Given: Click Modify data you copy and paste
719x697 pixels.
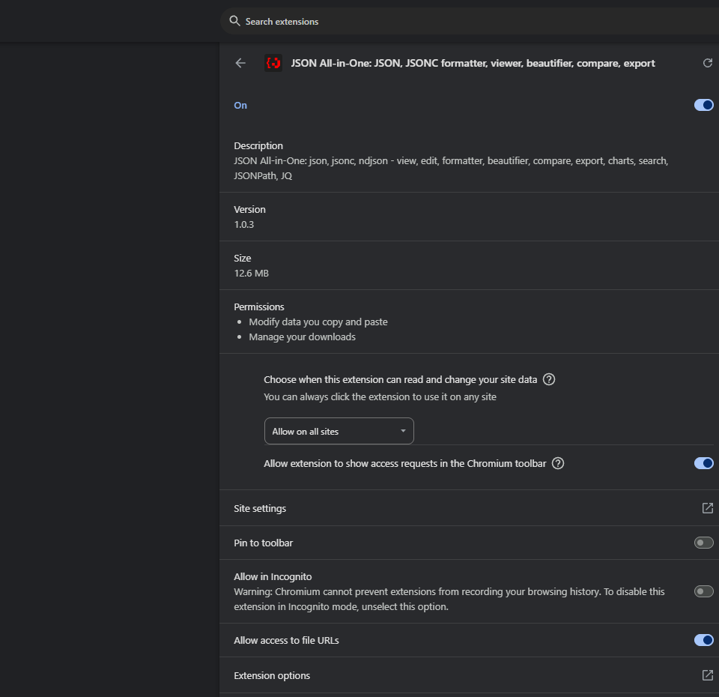Looking at the screenshot, I should [x=318, y=322].
